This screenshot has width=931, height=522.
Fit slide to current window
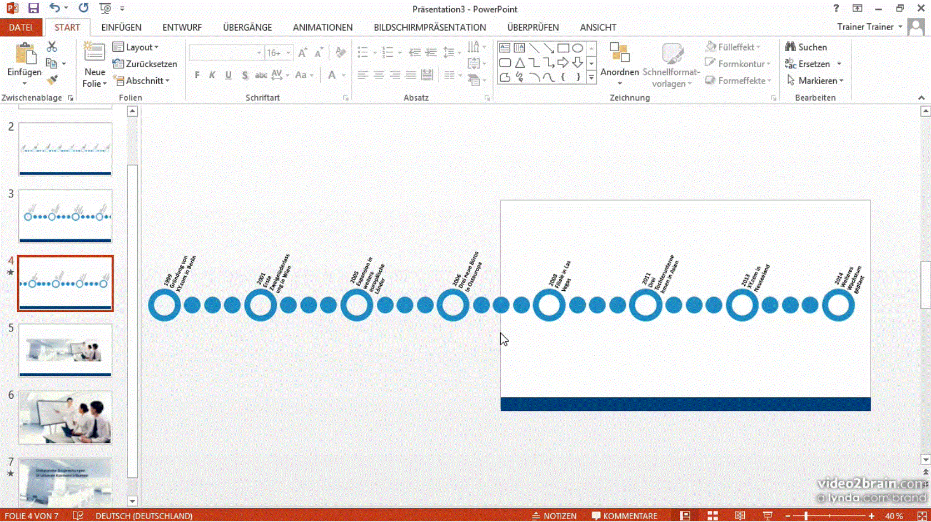[922, 516]
